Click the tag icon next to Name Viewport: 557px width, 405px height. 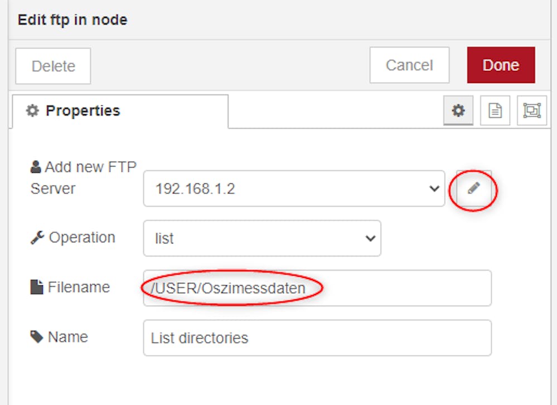(37, 337)
